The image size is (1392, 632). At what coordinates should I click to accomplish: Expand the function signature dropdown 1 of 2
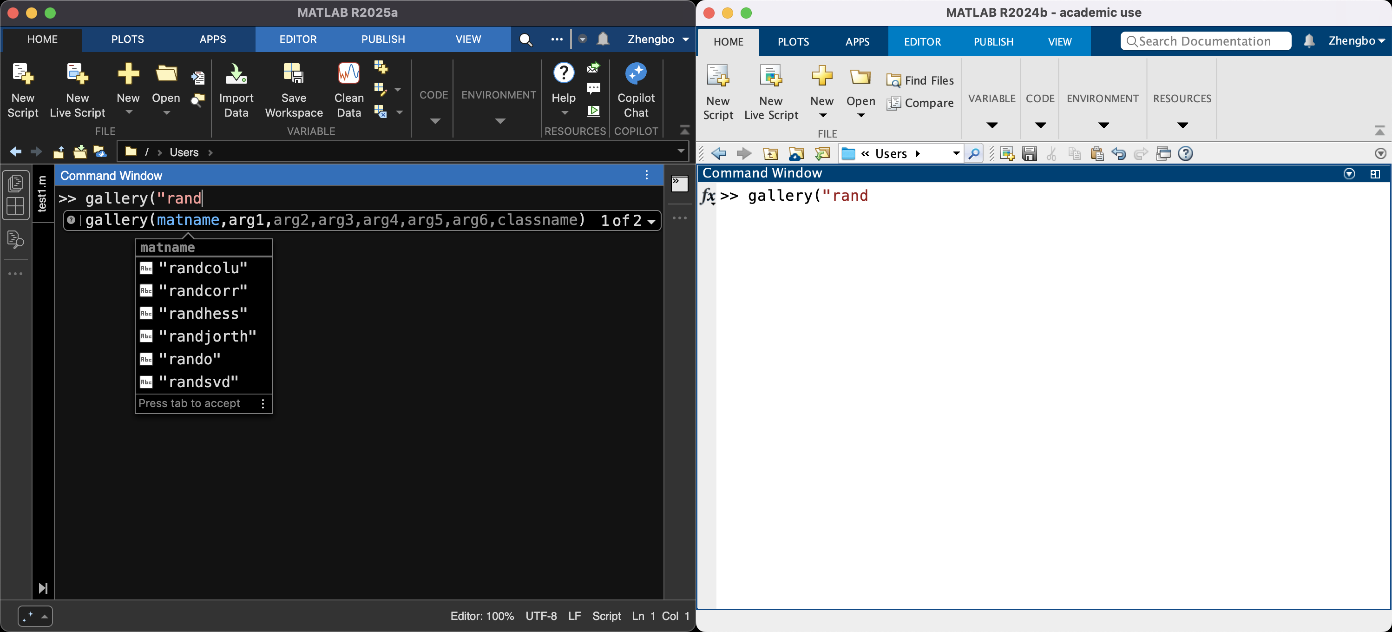(x=652, y=221)
